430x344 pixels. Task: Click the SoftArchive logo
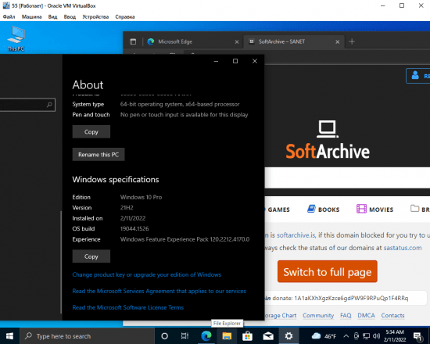[328, 140]
